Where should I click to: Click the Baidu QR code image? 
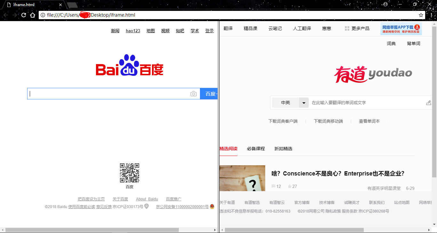click(x=130, y=173)
